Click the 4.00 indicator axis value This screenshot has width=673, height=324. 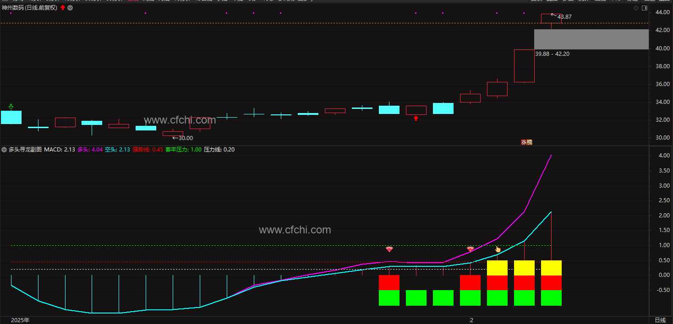[664, 156]
